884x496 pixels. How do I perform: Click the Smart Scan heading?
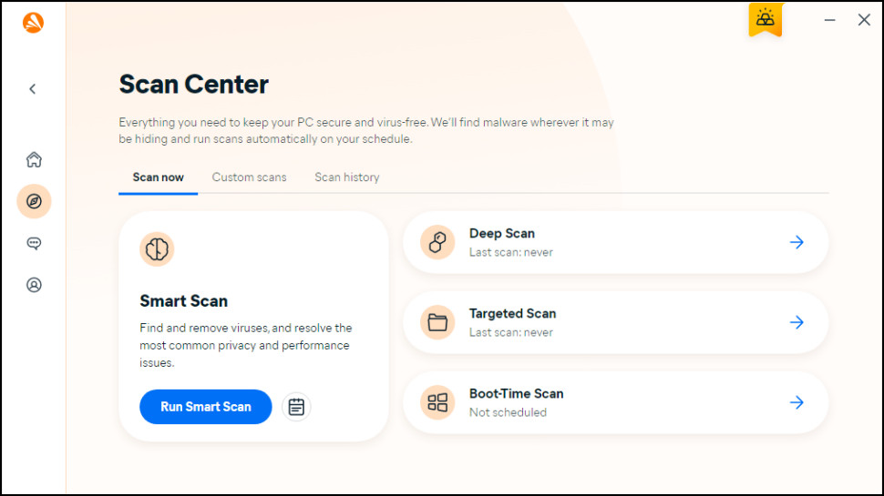[x=184, y=301]
